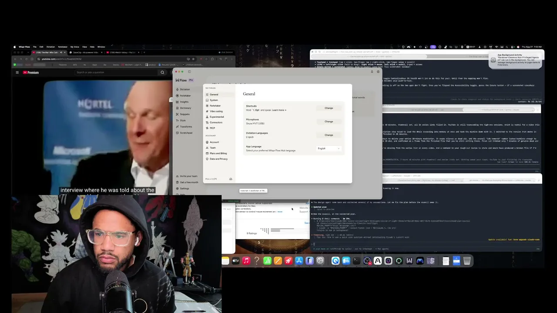Open the Dictation menu in the menu bar
Image resolution: width=557 pixels, height=313 pixels.
coord(50,47)
